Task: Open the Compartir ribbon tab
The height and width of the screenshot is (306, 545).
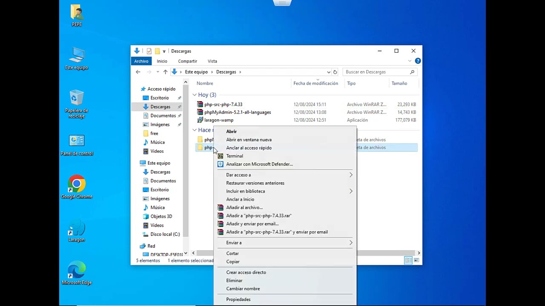Action: point(187,61)
